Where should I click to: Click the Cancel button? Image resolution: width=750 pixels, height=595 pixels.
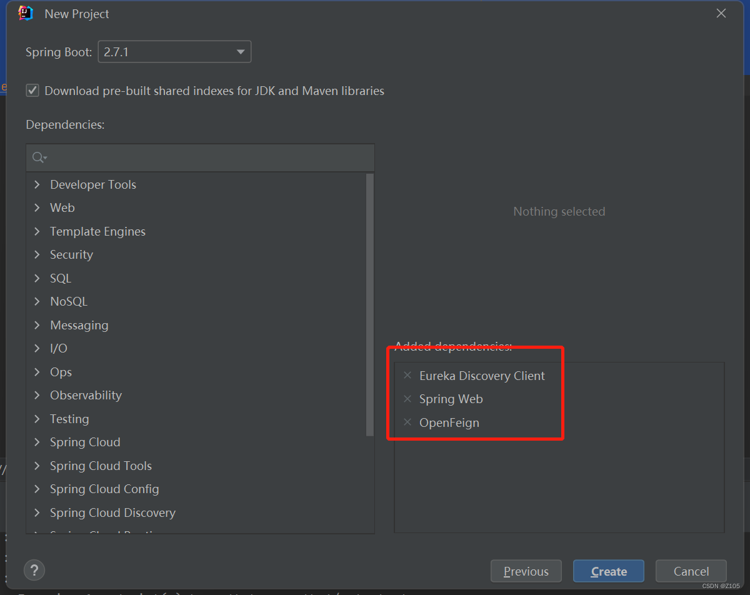pos(691,571)
